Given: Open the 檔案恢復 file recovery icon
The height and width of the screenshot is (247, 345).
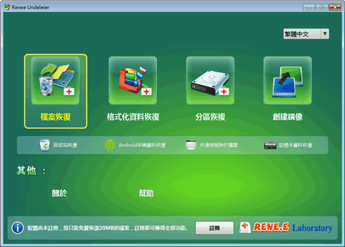Looking at the screenshot, I should coord(55,80).
